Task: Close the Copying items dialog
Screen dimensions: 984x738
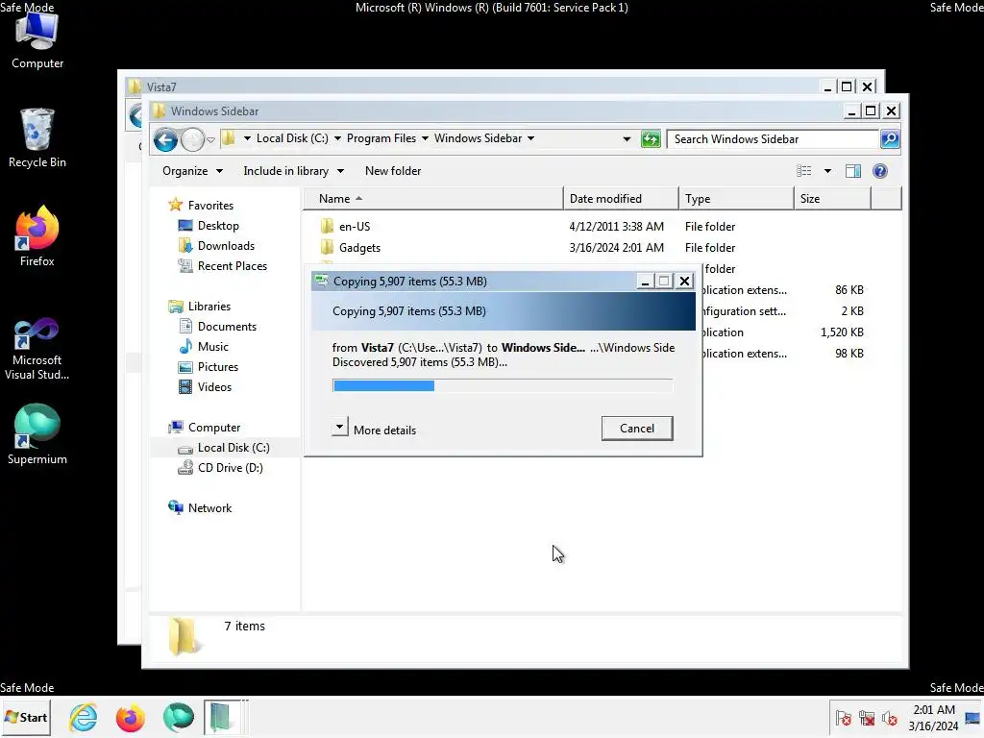Action: [x=684, y=282]
